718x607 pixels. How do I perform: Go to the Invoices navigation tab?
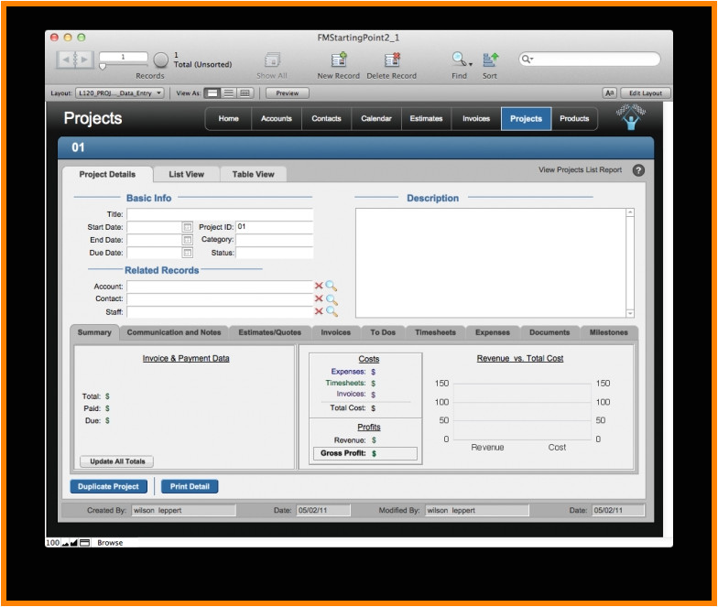pyautogui.click(x=475, y=118)
